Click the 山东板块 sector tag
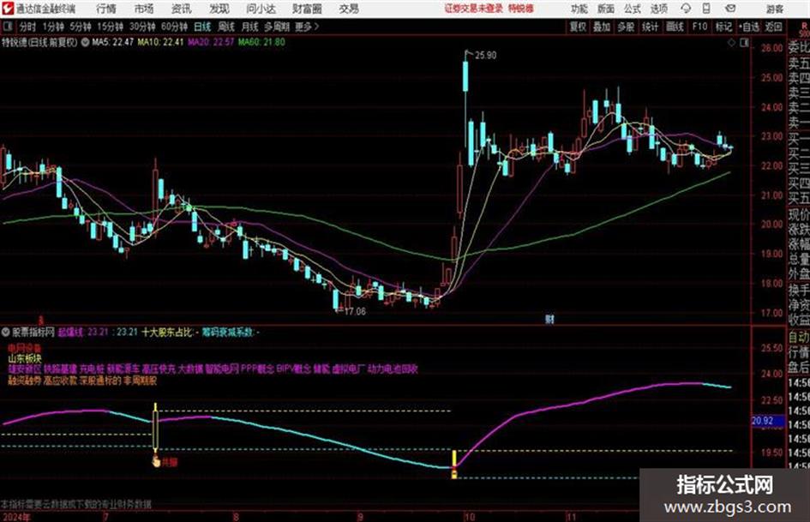This screenshot has height=522, width=810. point(25,358)
